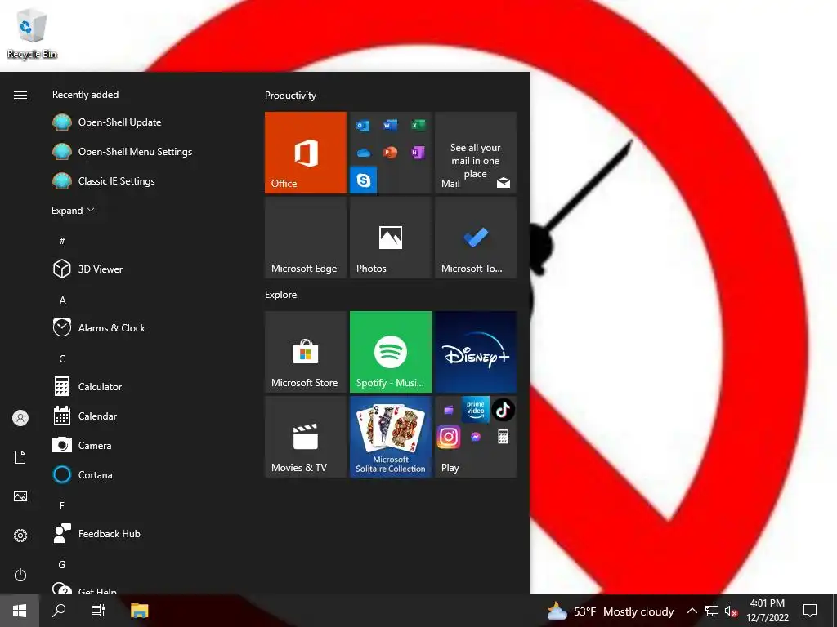Jump to letter F in app list
This screenshot has height=627, width=837.
point(62,505)
